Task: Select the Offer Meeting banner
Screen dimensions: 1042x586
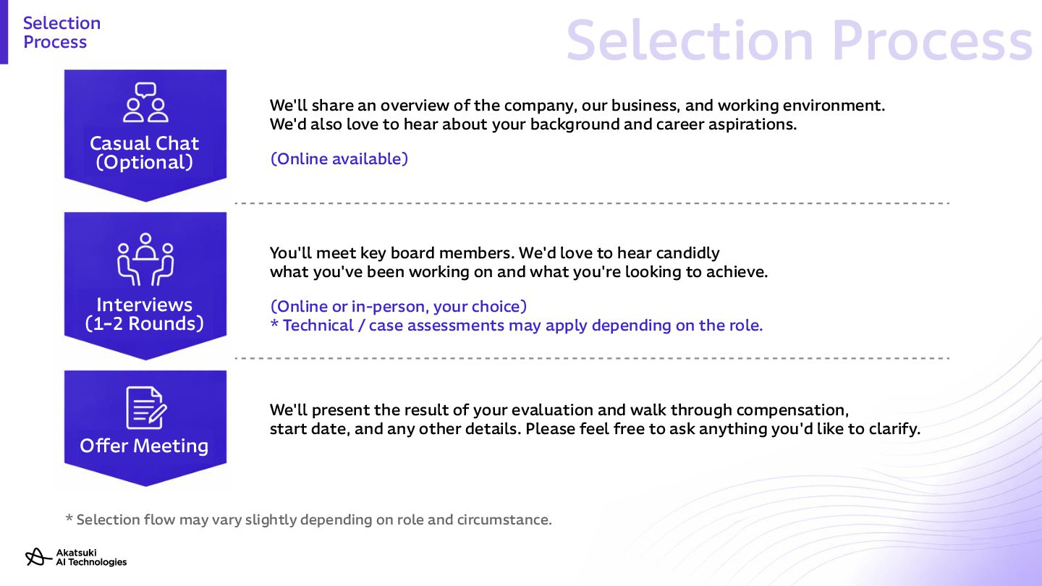Action: pos(145,428)
